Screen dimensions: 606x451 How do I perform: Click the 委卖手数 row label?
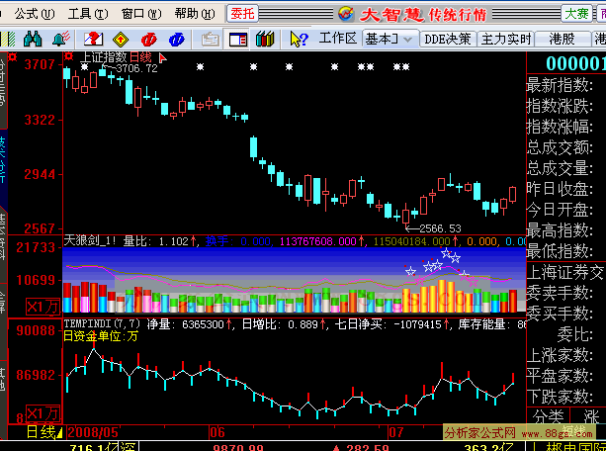[560, 293]
